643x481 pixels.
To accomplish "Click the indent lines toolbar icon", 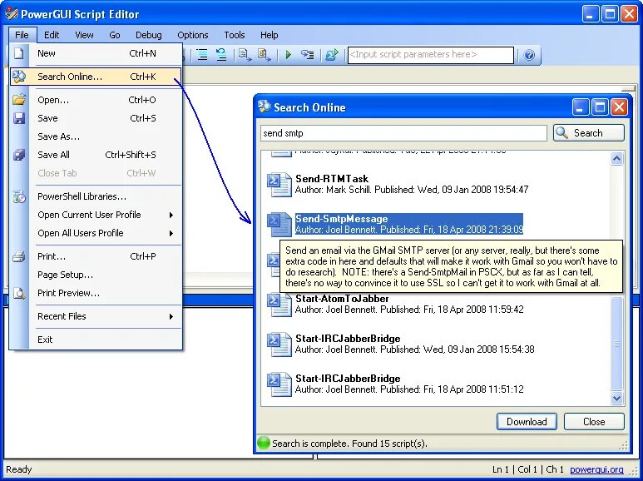I will [202, 55].
